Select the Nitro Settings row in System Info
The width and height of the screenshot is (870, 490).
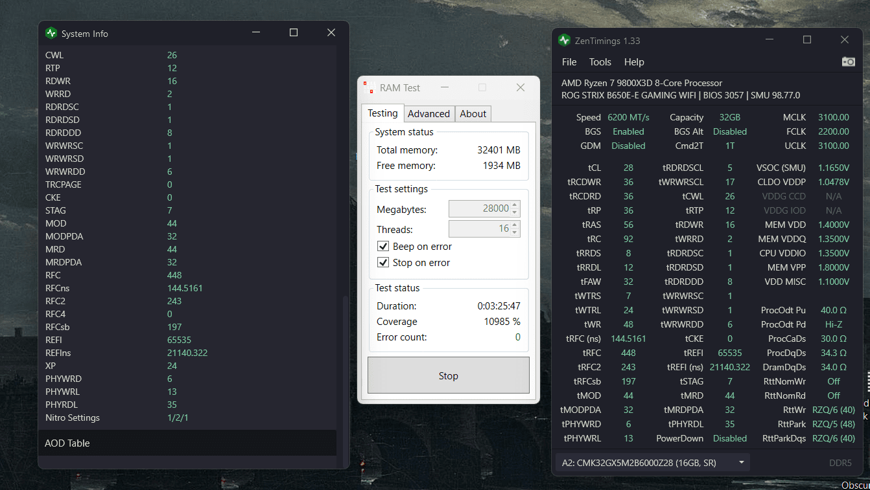click(187, 418)
